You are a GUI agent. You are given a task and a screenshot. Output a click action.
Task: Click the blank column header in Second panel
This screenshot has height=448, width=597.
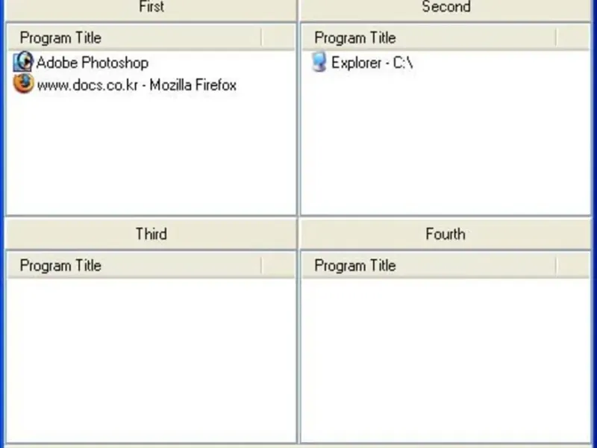(572, 37)
